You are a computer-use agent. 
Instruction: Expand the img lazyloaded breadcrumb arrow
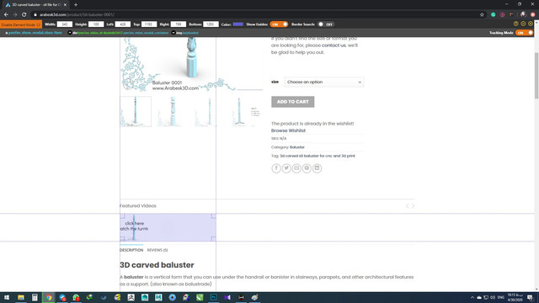[173, 33]
